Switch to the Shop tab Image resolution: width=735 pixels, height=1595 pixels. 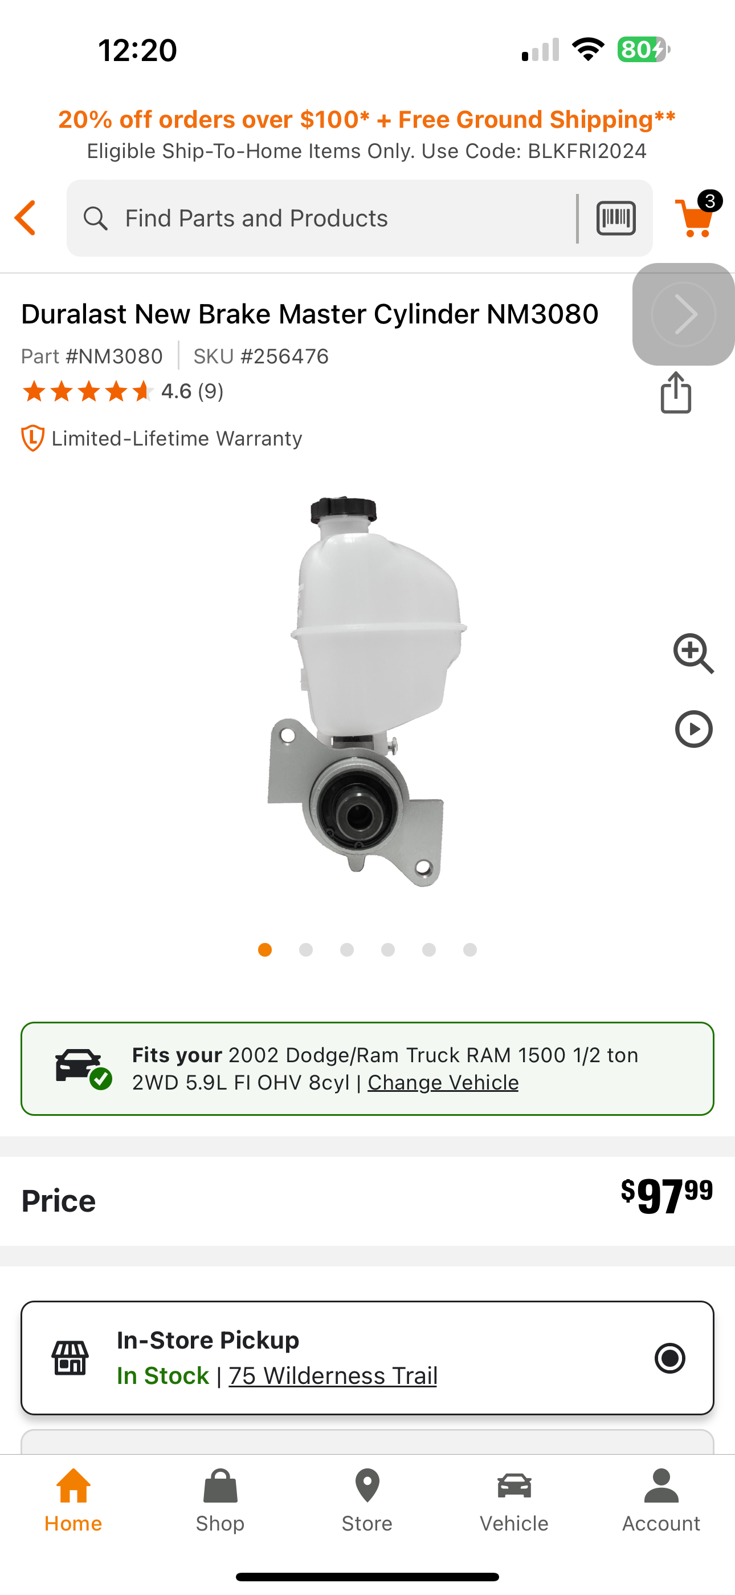[220, 1501]
